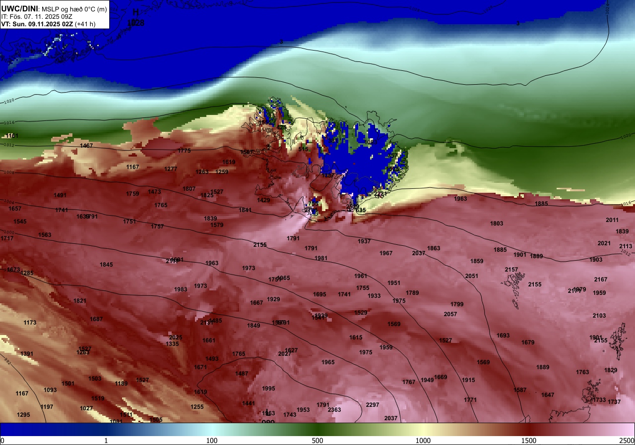Click the IT: Fös. 07. 11. 2025 09Z line
Image resolution: width=635 pixels, height=445 pixels.
[36, 16]
